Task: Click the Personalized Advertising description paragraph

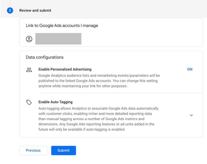Action: [99, 81]
